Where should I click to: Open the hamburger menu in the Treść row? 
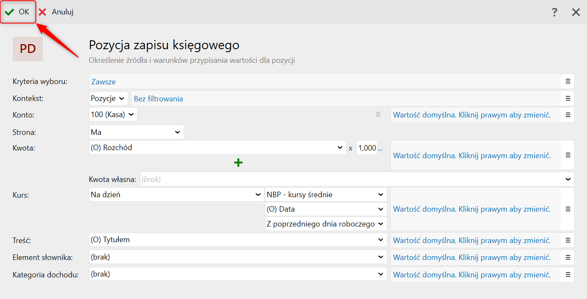[x=568, y=240]
